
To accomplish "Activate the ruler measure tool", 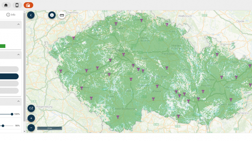I will click(62, 15).
